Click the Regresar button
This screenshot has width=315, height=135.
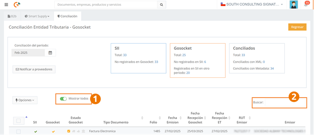point(297,27)
